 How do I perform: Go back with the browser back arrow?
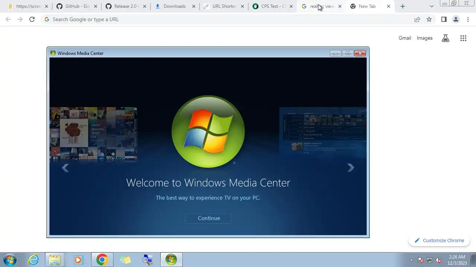(x=8, y=19)
